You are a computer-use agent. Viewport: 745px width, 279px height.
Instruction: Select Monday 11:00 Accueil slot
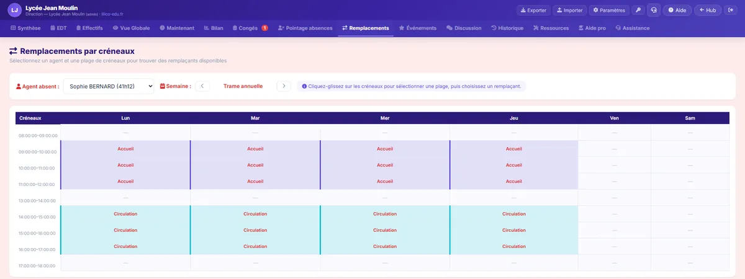click(125, 181)
